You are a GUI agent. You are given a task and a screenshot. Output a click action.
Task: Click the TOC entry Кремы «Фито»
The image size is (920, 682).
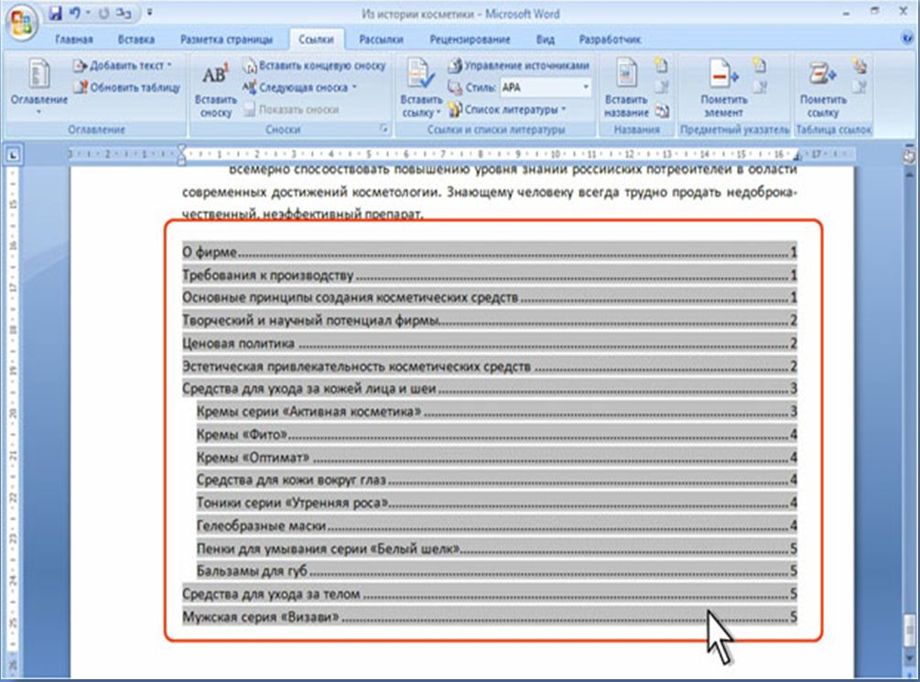pos(496,434)
